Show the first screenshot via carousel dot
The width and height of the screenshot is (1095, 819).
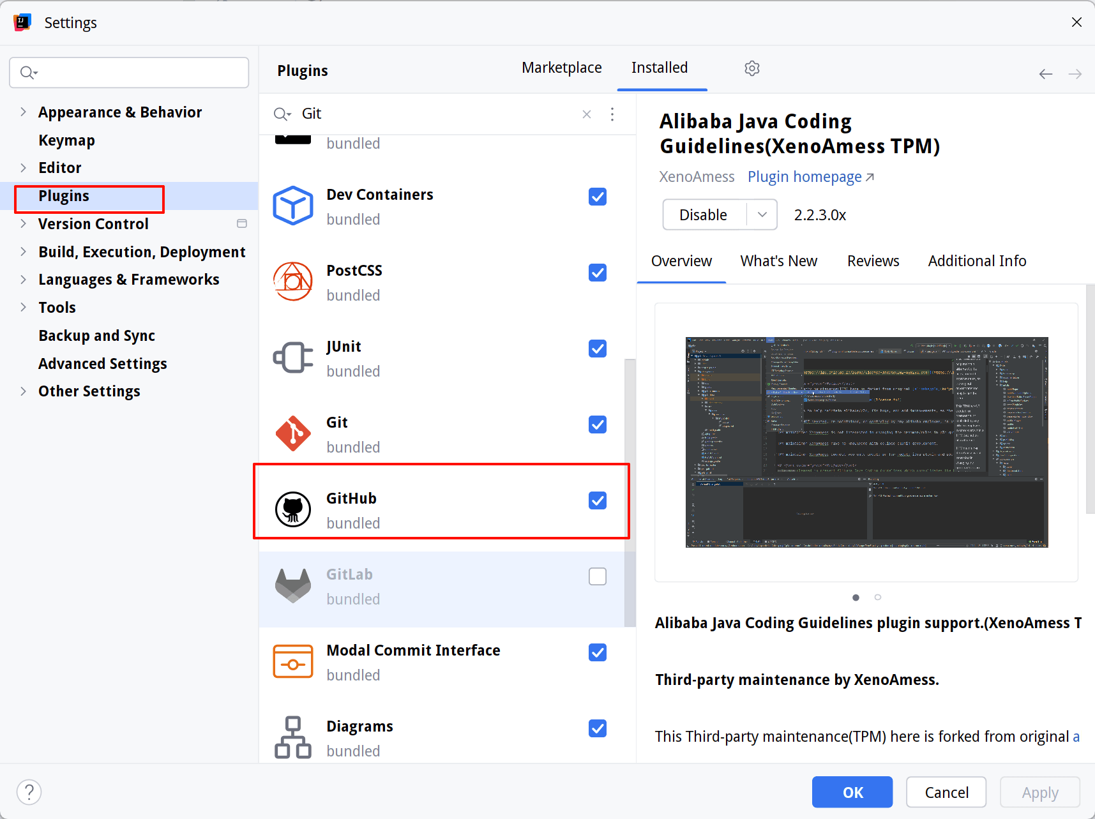point(856,597)
